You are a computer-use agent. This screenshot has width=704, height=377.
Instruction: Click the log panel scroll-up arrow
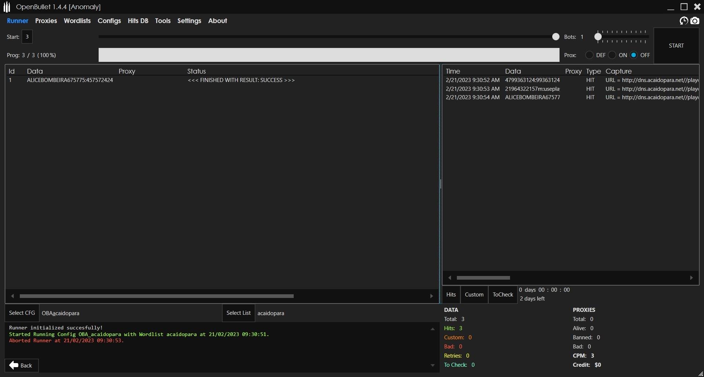(433, 329)
